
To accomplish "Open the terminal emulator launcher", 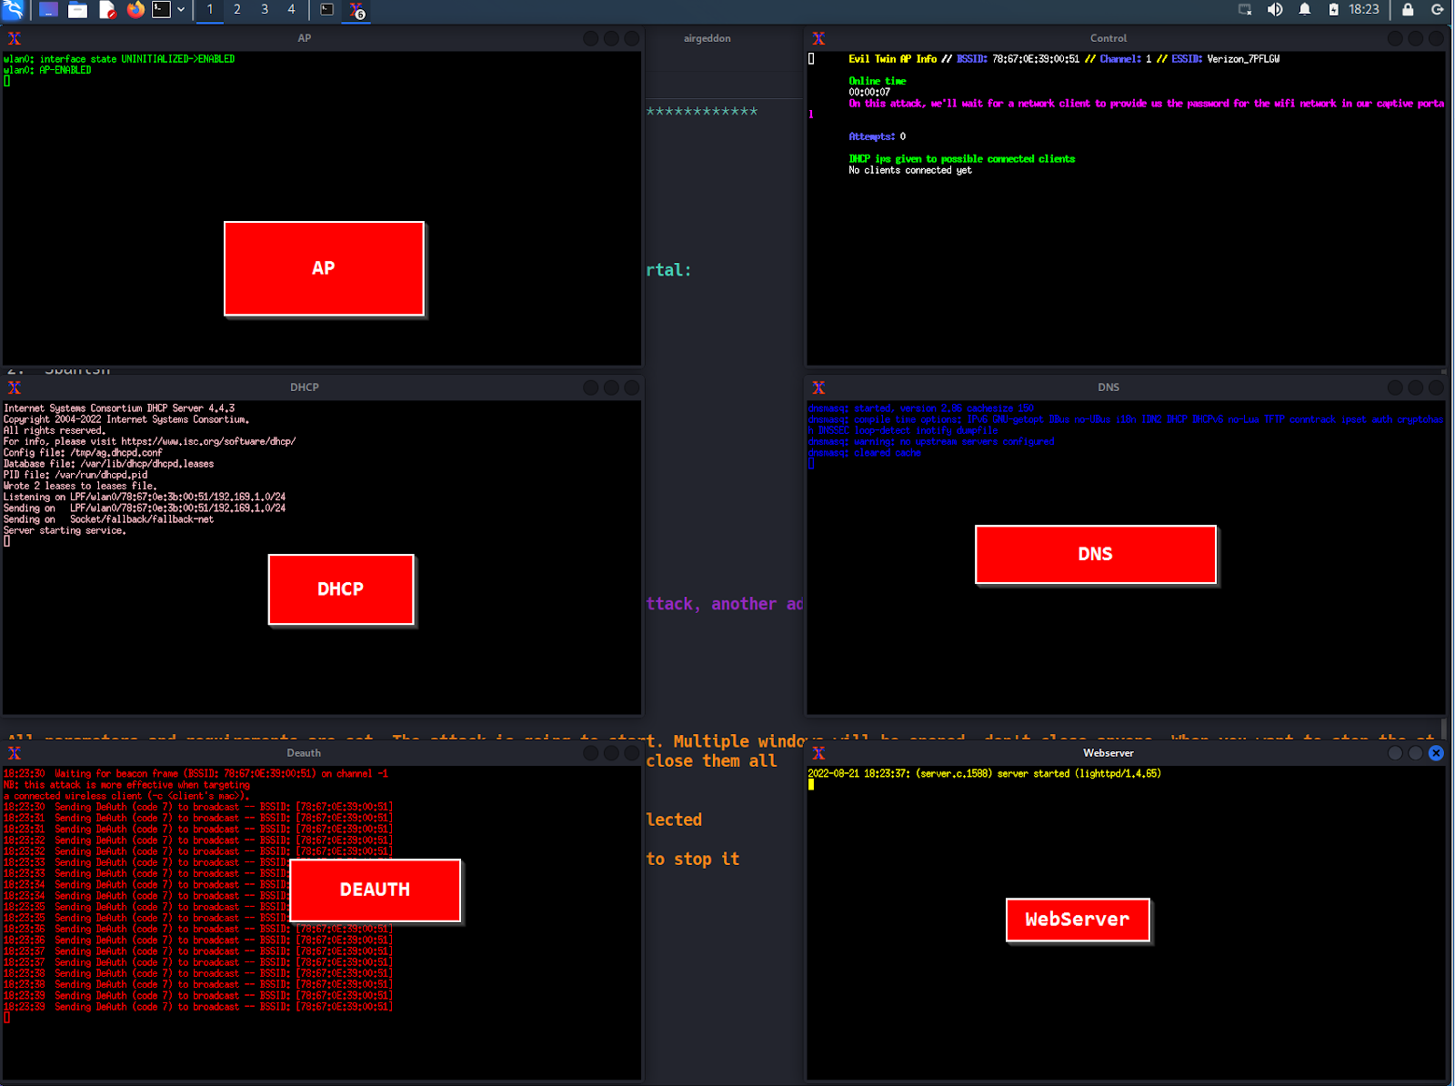I will pos(161,10).
